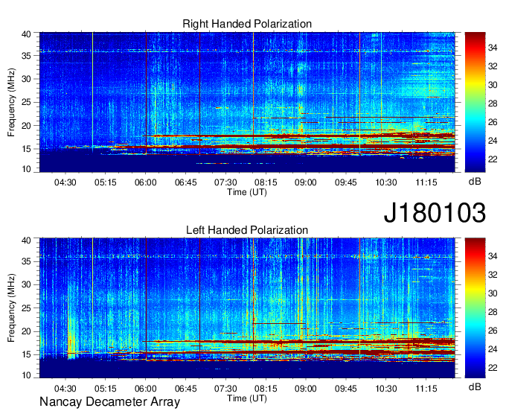Click the 40 frequency tick on top plot
This screenshot has height=411, width=506.
26,34
